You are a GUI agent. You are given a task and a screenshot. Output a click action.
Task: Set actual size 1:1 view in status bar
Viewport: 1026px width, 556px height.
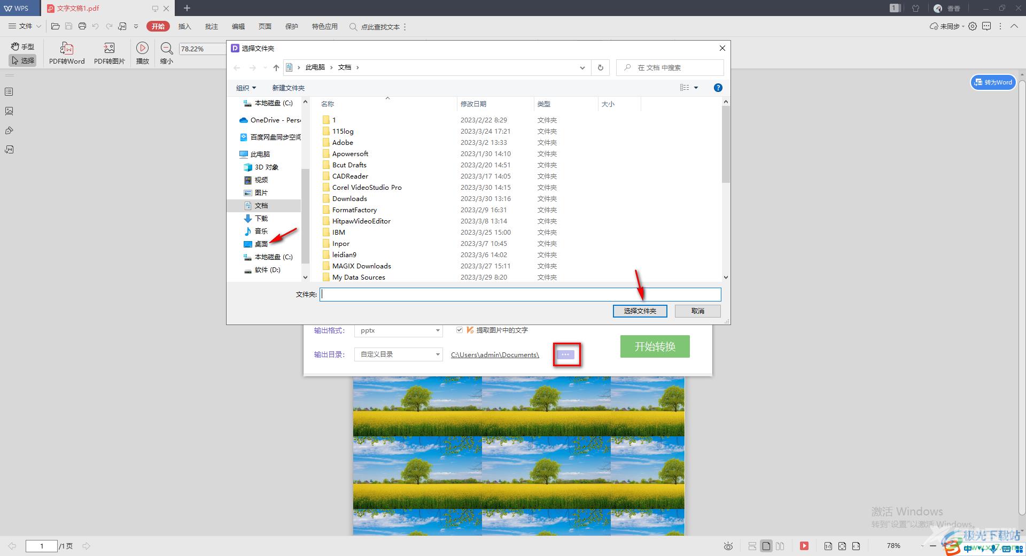click(x=828, y=546)
